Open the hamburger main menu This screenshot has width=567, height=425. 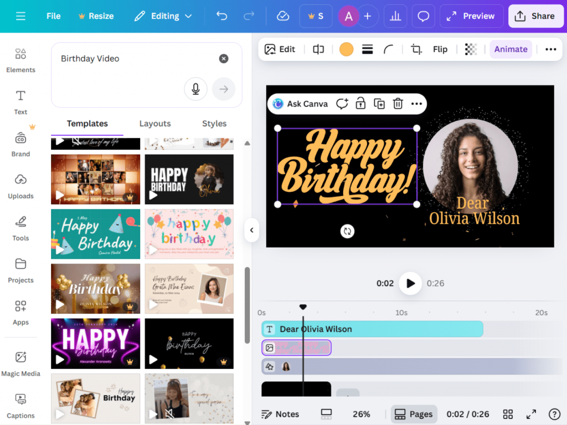[x=20, y=16]
